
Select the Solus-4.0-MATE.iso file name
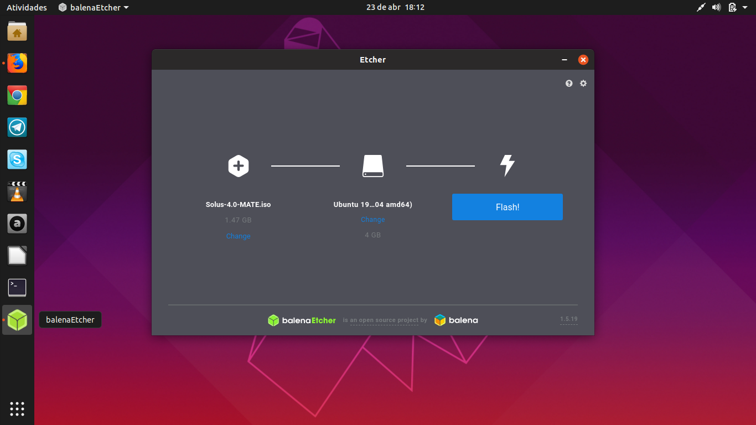click(x=238, y=204)
